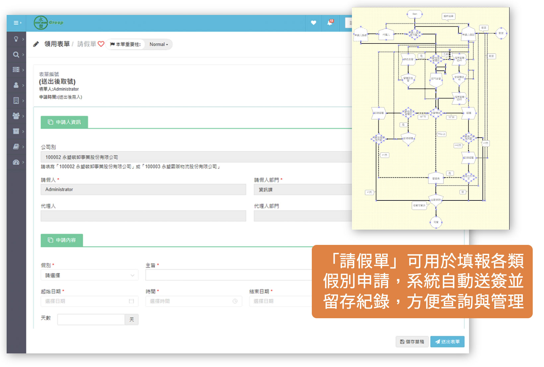The image size is (544, 367).
Task: Click 送出表單 submit button
Action: (x=447, y=342)
